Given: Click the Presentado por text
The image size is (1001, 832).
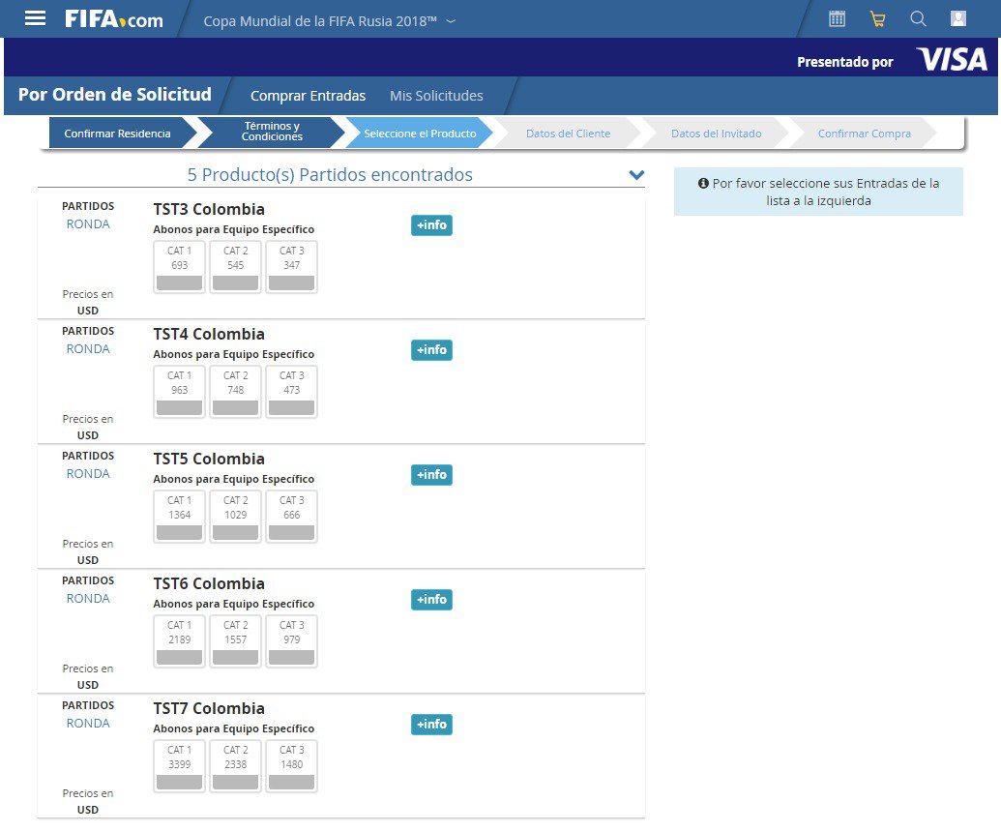Looking at the screenshot, I should [845, 62].
